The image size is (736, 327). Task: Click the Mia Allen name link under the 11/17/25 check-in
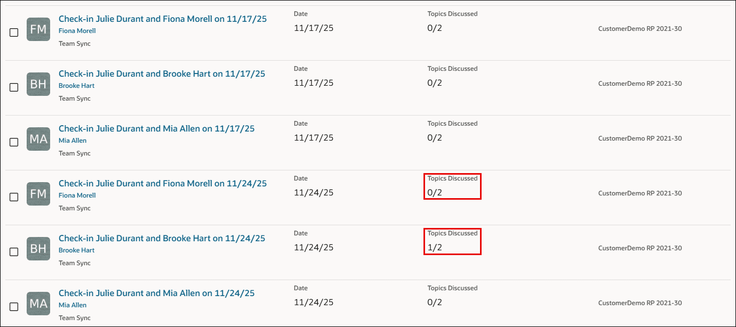click(73, 141)
